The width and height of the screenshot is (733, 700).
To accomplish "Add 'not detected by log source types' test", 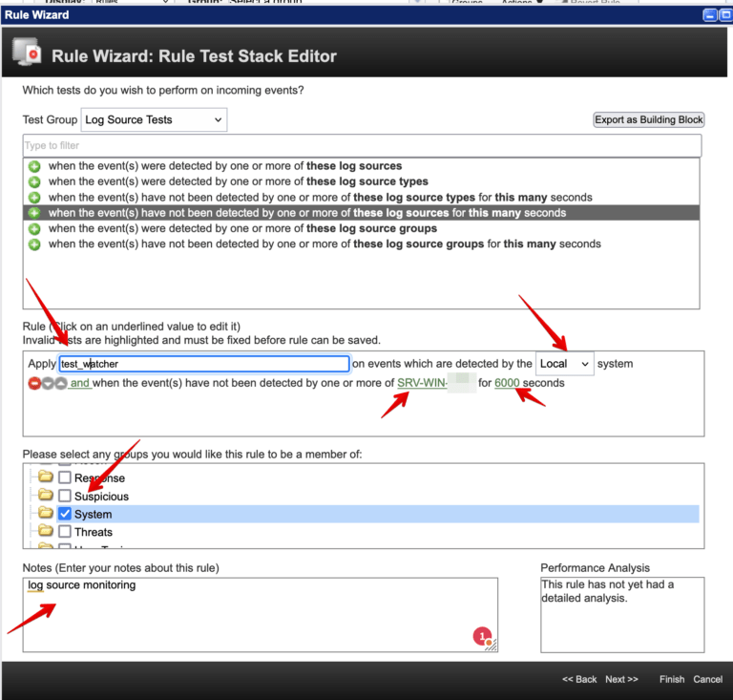I will coord(34,198).
